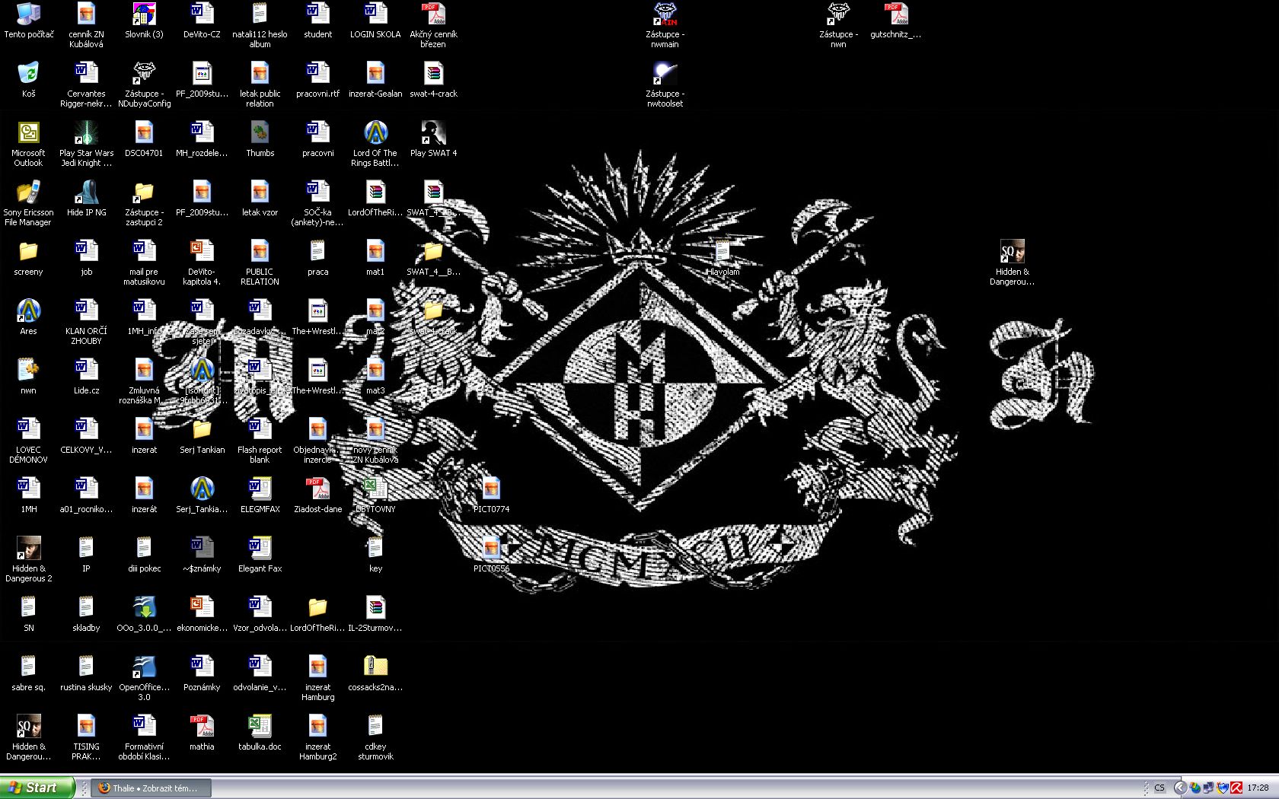Viewport: 1279px width, 799px height.
Task: Select the Hide IP NG shortcut
Action: [86, 193]
